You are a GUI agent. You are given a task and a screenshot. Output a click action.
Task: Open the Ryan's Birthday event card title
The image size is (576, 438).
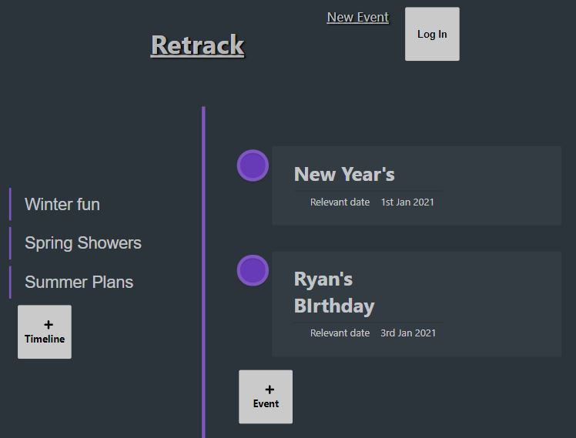(334, 293)
